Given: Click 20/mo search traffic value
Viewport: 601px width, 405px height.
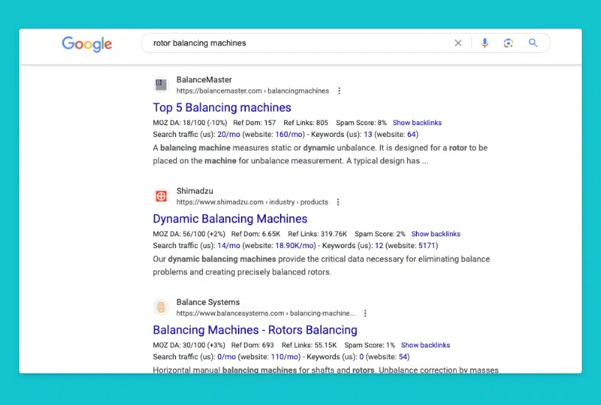Looking at the screenshot, I should (x=229, y=135).
